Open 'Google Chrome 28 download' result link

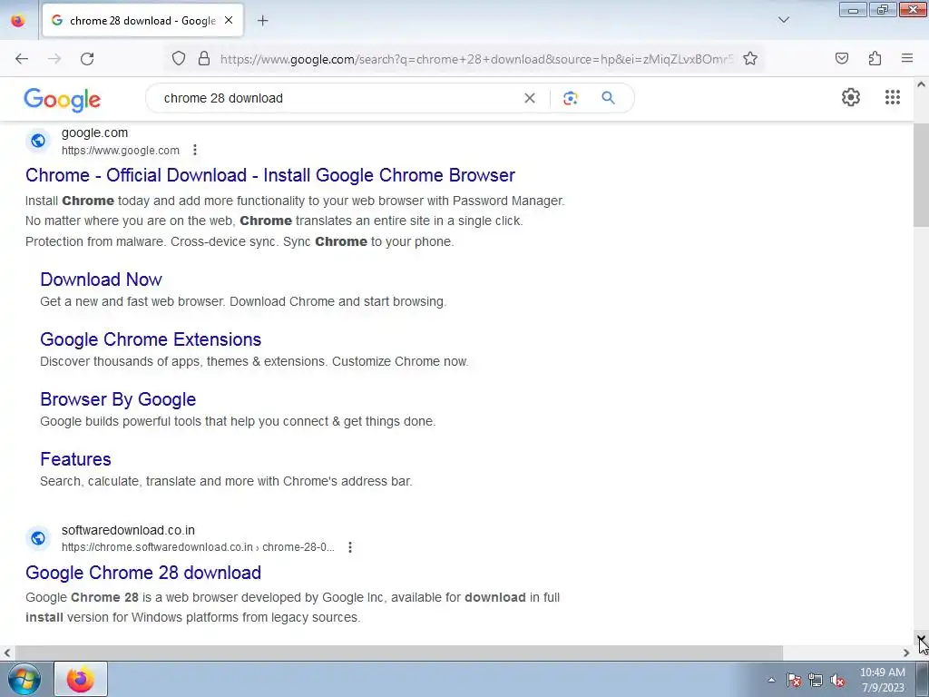[x=143, y=573]
